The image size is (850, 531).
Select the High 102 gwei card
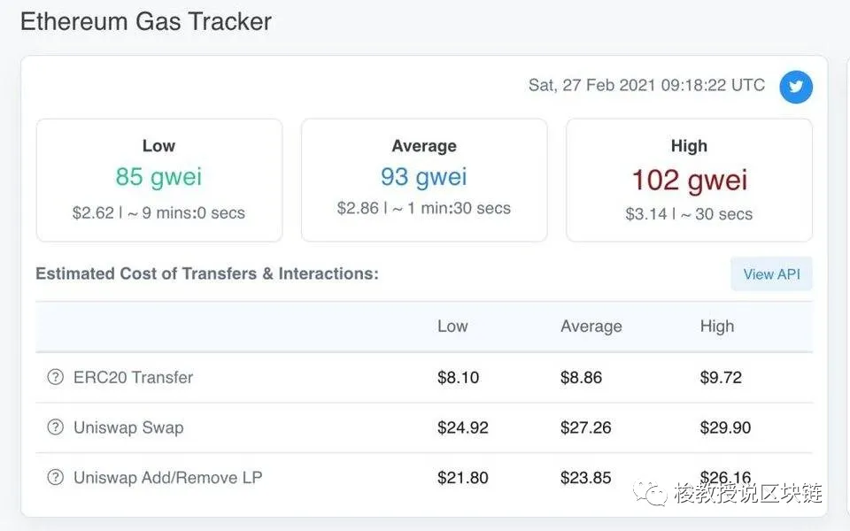[x=689, y=181]
